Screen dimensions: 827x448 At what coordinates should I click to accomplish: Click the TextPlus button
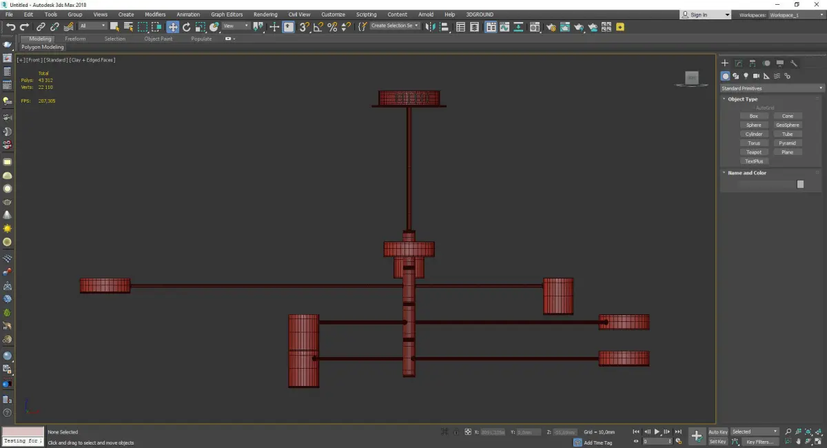(754, 161)
